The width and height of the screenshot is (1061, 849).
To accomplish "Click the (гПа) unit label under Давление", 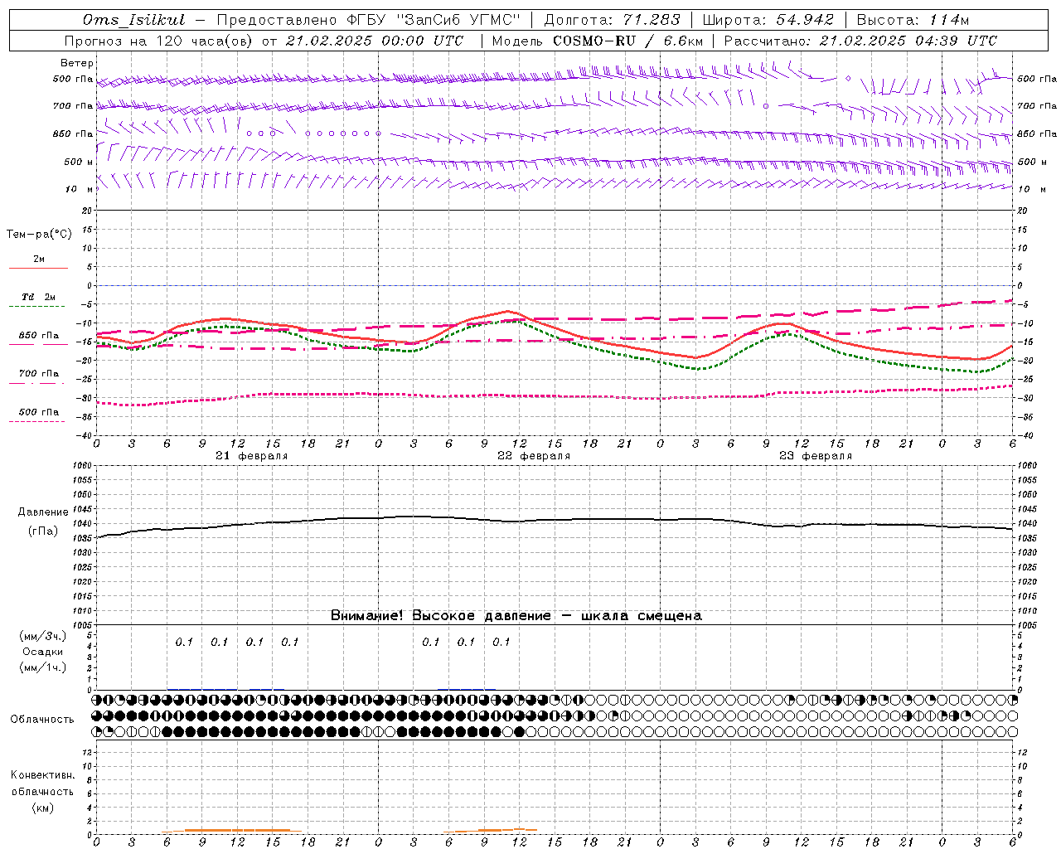I will tap(43, 531).
